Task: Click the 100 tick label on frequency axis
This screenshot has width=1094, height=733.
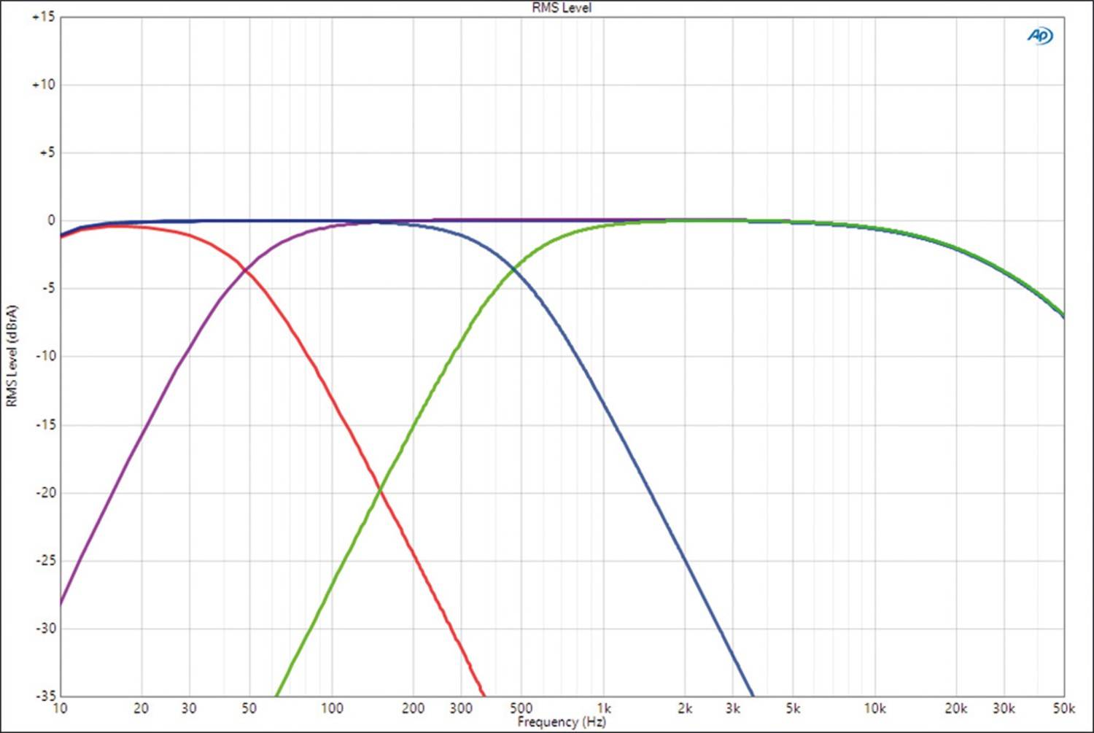Action: 332,708
